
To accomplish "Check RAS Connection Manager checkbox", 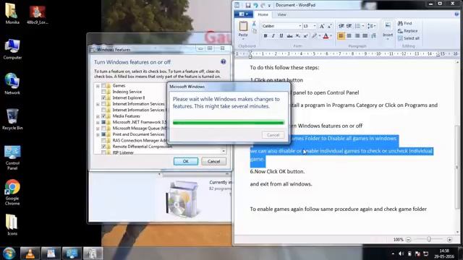I will [103, 141].
